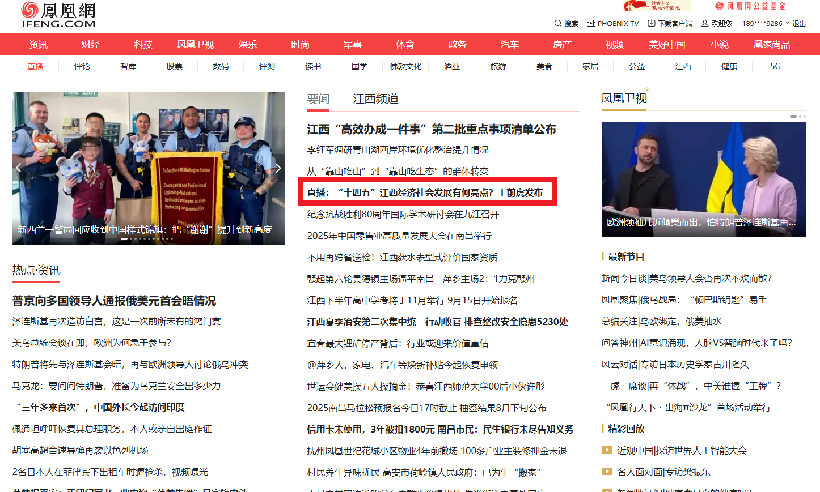Open 房产 in main navigation

pyautogui.click(x=562, y=44)
